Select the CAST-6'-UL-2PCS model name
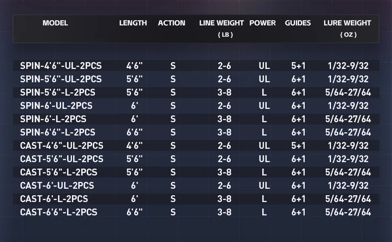This screenshot has width=392, height=242. click(57, 186)
